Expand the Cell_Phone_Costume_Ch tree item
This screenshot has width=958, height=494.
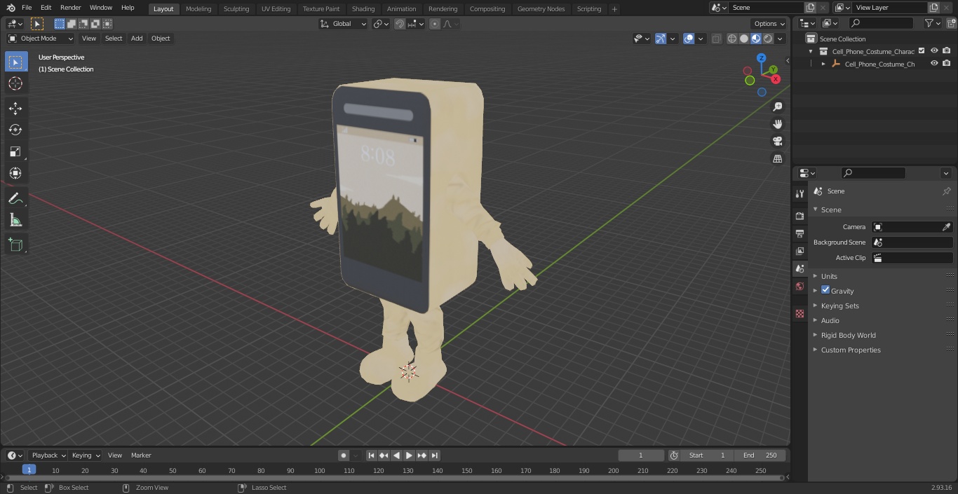click(823, 64)
